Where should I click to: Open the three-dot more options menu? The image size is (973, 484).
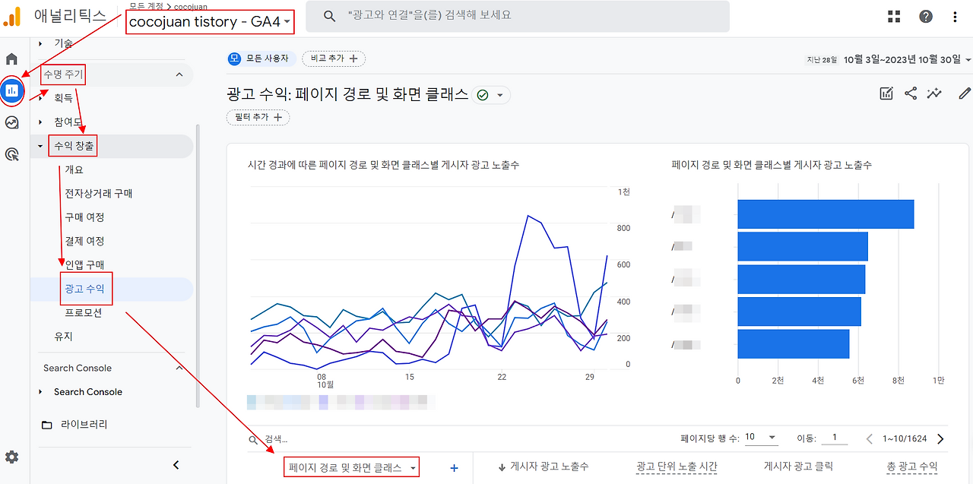point(956,16)
